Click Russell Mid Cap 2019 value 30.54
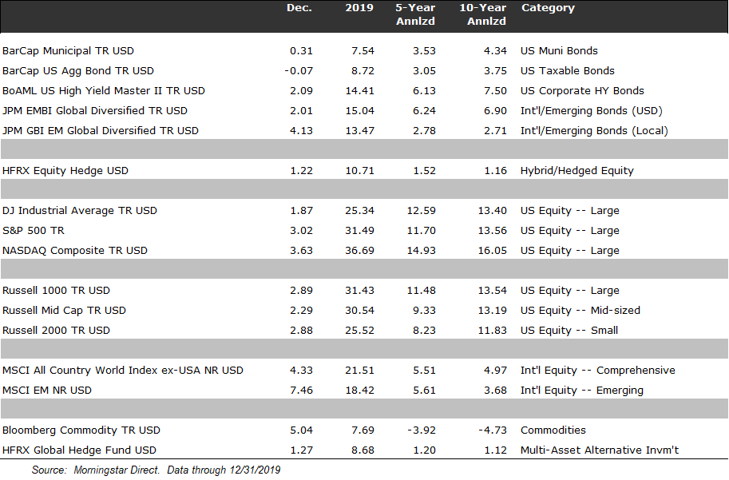This screenshot has height=480, width=729. 359,311
